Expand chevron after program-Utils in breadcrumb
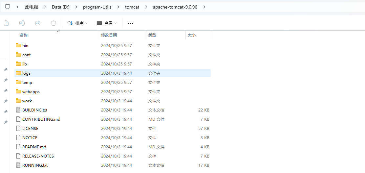The image size is (365, 173). 118,7
